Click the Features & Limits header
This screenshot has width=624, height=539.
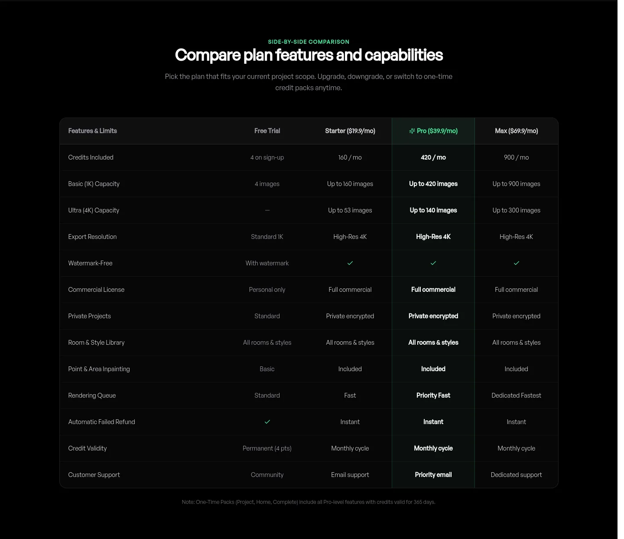[x=93, y=131]
